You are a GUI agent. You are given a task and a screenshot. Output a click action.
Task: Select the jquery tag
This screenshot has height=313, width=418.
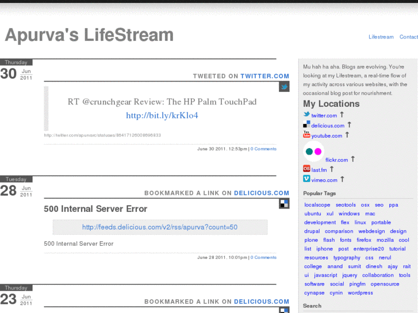coord(350,276)
